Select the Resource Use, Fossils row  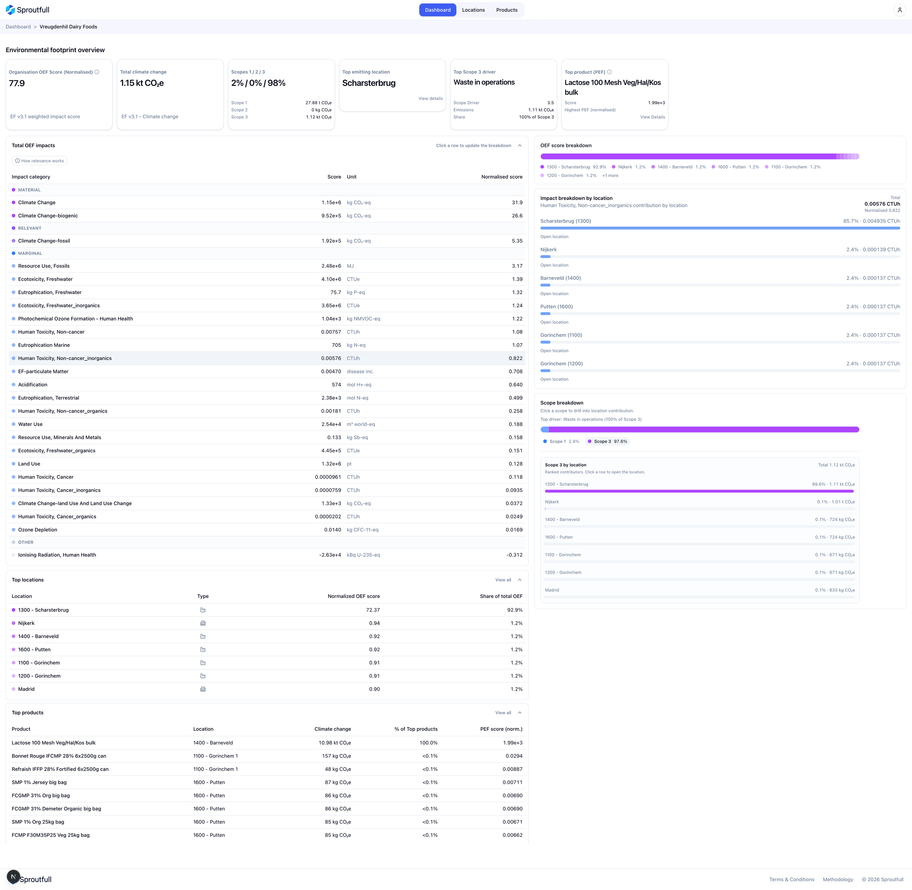tap(267, 266)
